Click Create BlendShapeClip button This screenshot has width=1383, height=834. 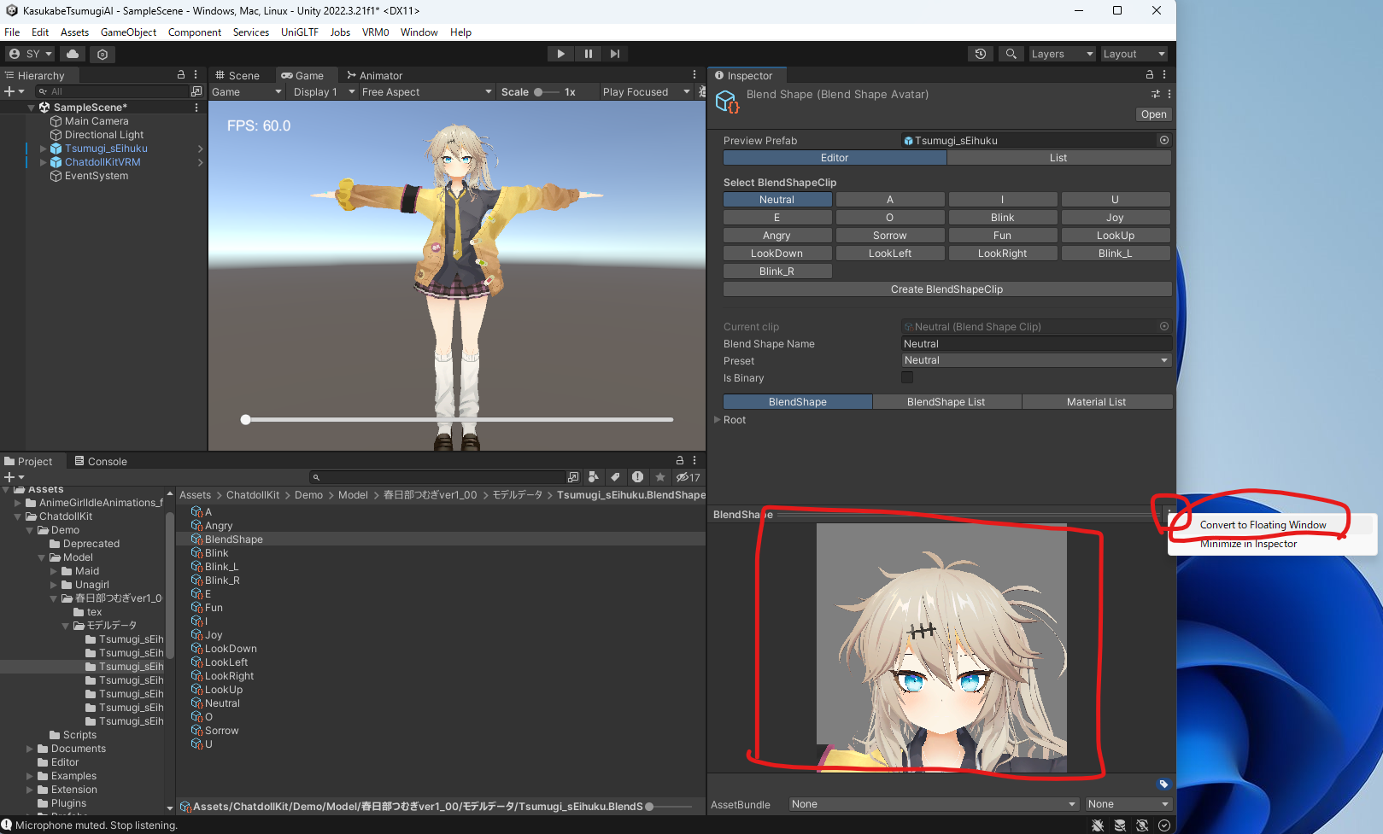(946, 289)
